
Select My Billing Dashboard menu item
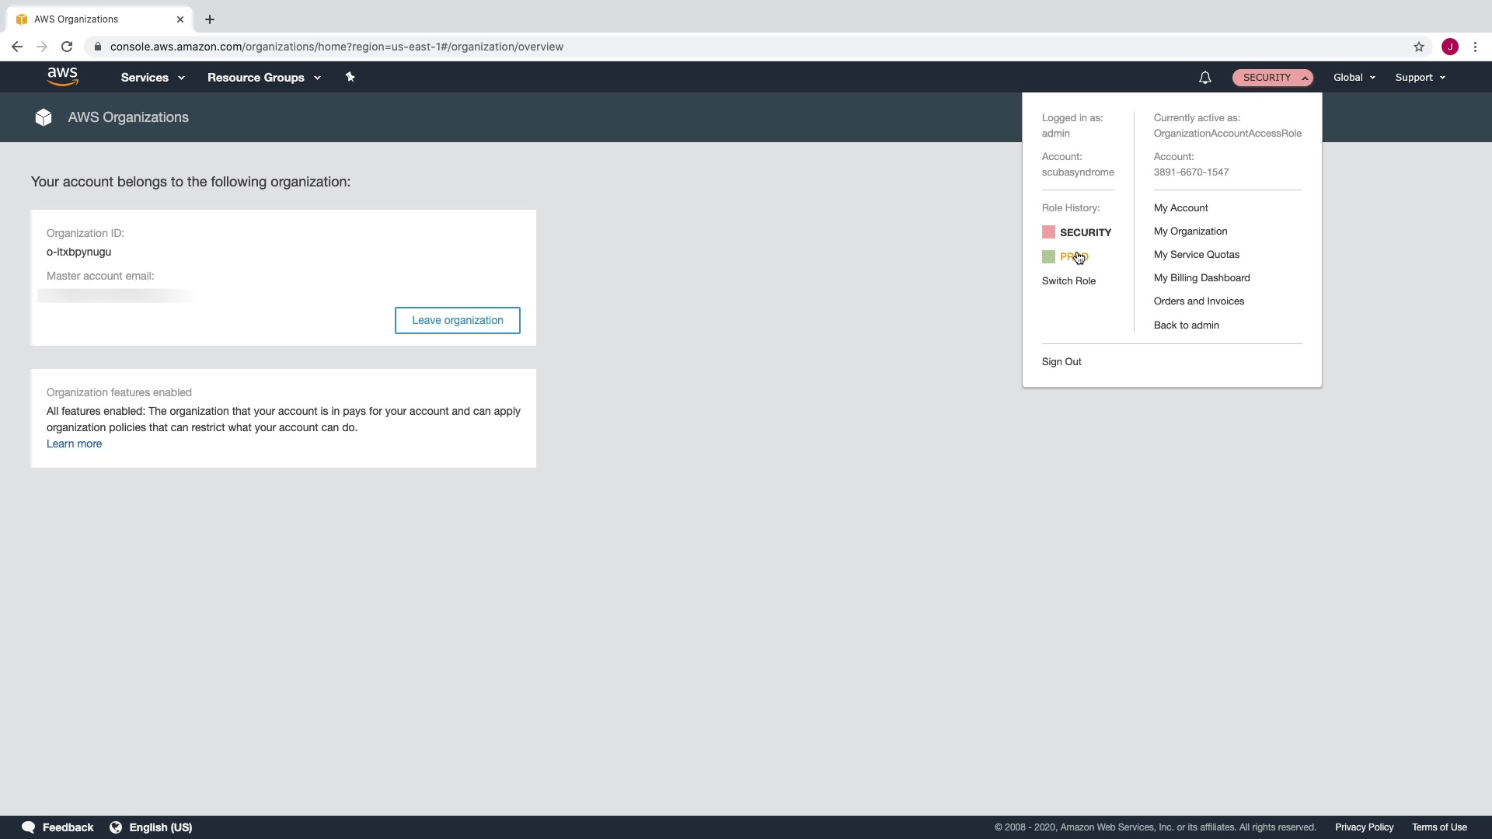1201,278
